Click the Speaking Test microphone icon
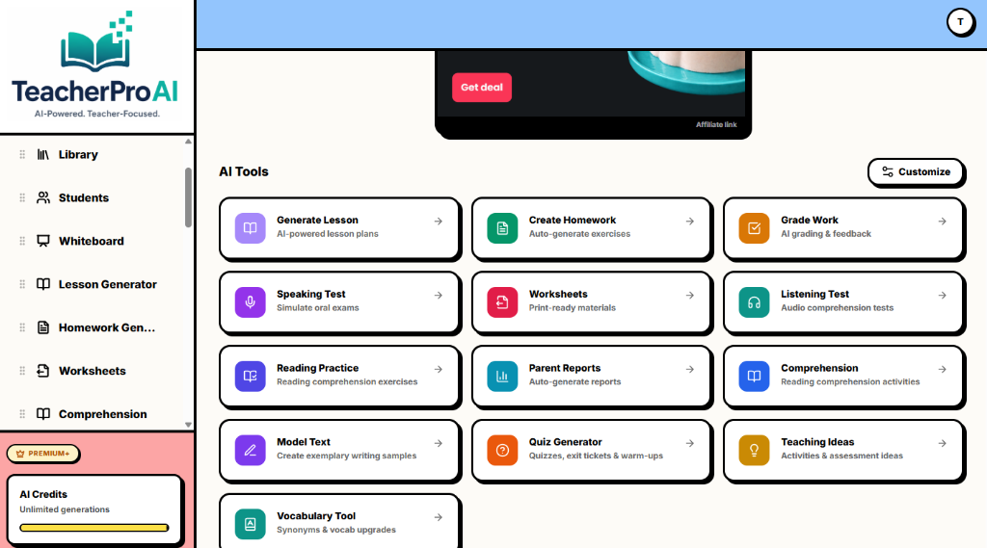This screenshot has width=987, height=548. tap(250, 302)
